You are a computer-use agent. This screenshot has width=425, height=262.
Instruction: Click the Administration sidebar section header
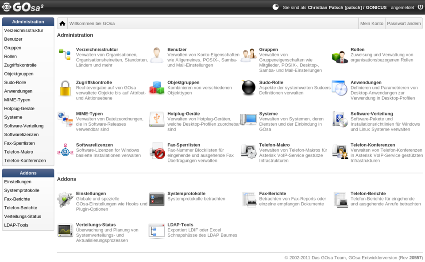point(28,22)
